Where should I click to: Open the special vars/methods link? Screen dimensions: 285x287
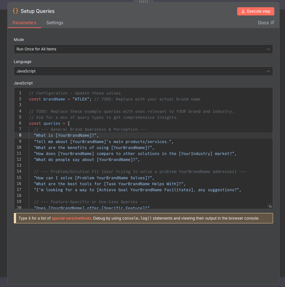(x=71, y=218)
